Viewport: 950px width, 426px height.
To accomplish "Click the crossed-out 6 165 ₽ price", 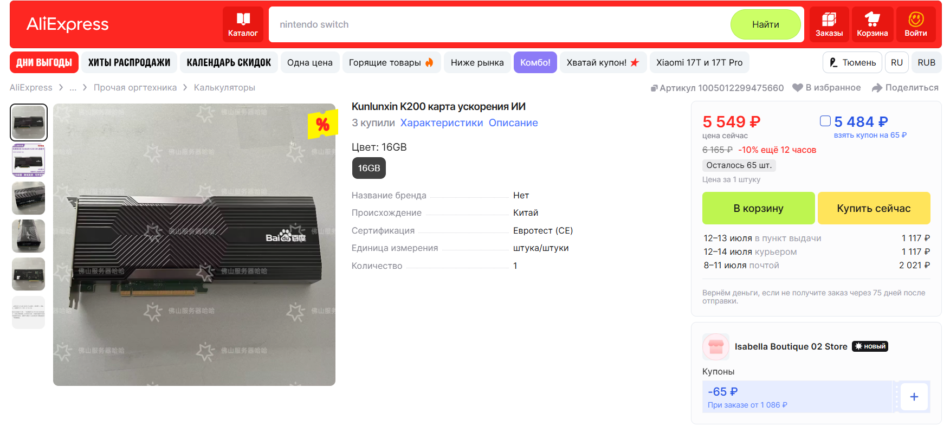I will [x=718, y=150].
